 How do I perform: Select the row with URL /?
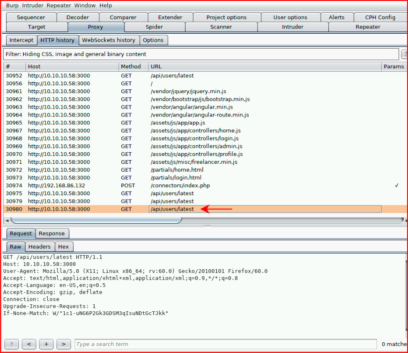point(205,83)
